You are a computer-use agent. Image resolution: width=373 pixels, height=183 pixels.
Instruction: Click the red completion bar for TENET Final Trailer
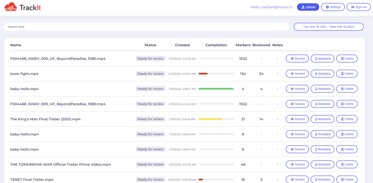tap(201, 179)
